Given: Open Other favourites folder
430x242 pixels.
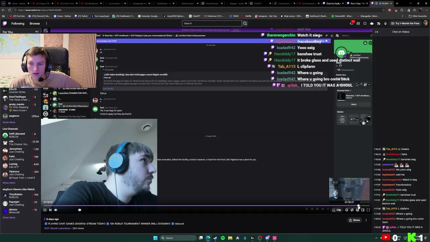Looking at the screenshot, I should click(418, 16).
